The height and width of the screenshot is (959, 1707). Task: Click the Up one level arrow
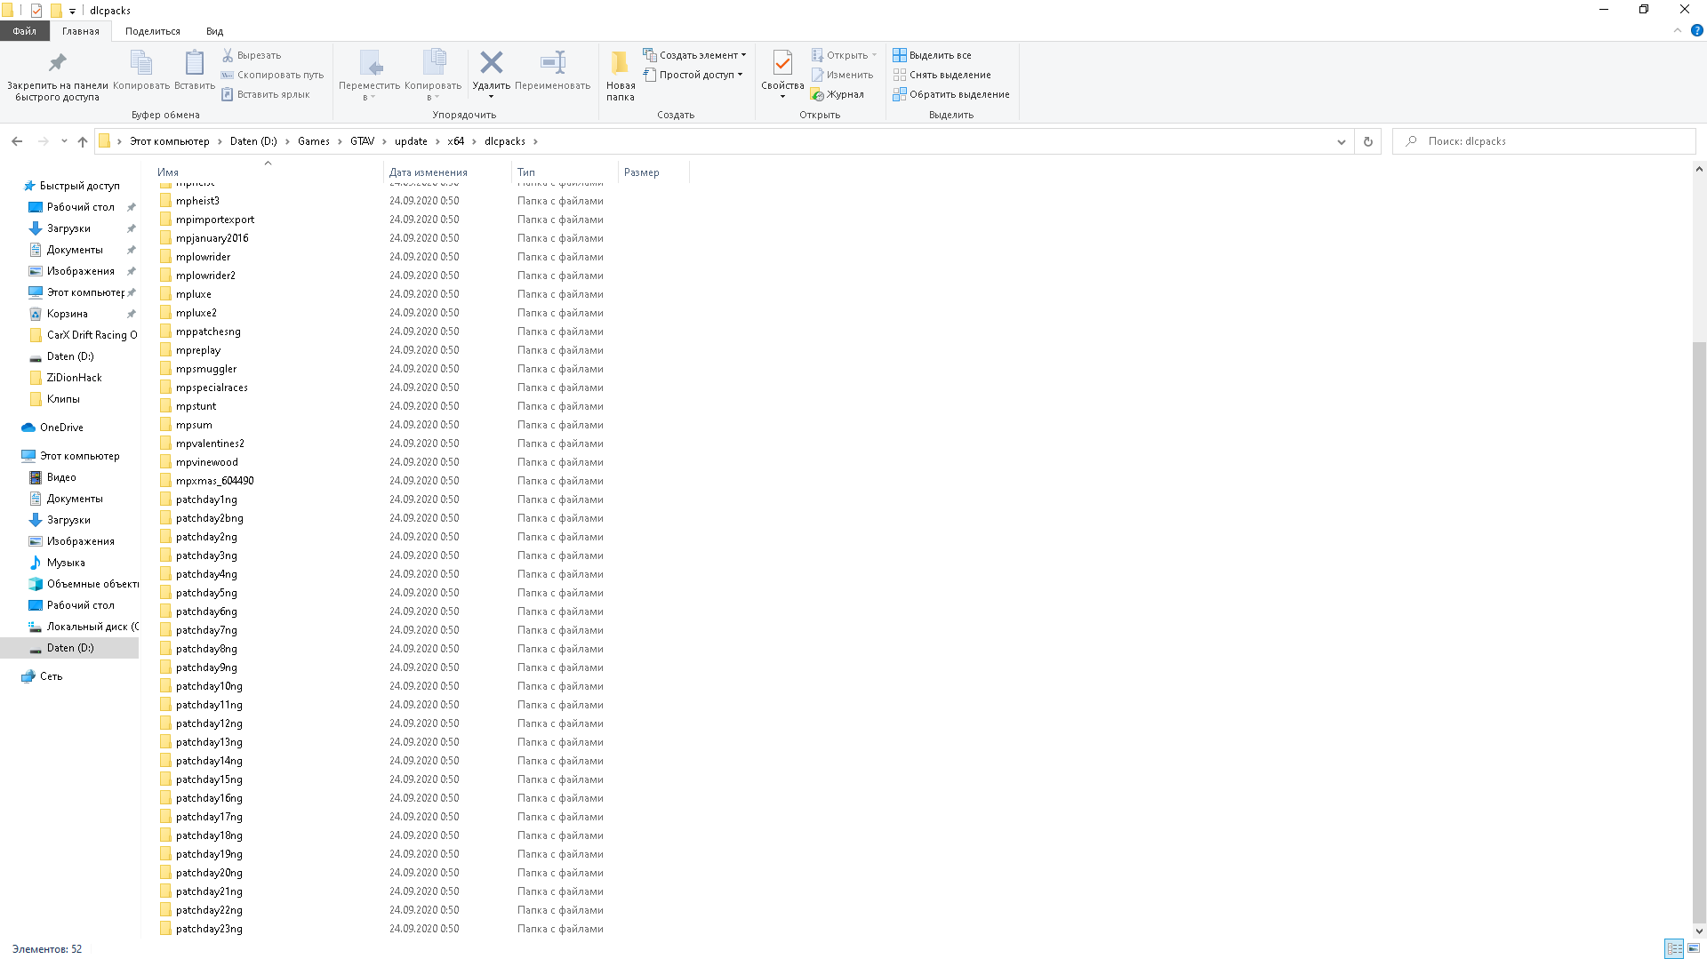pos(83,141)
